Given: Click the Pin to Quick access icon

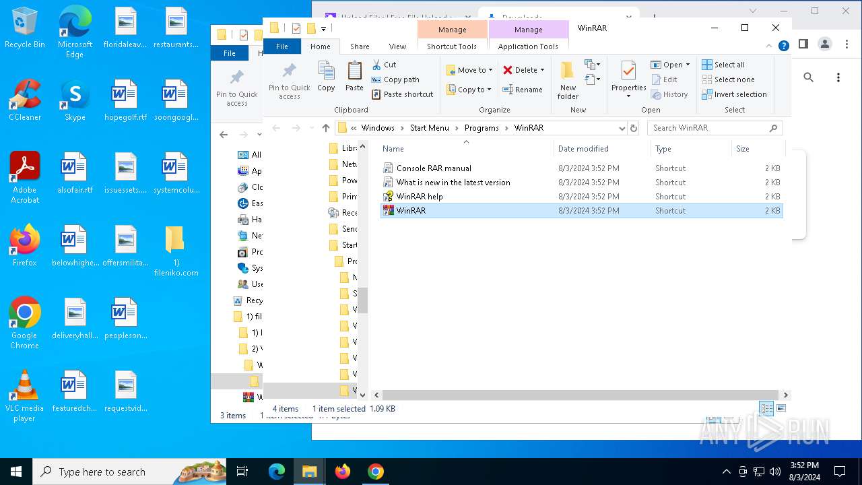Looking at the screenshot, I should pyautogui.click(x=289, y=81).
